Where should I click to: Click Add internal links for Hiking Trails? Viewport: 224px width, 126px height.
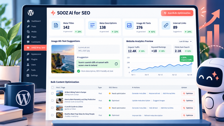click(169, 93)
